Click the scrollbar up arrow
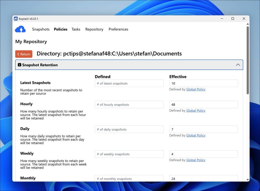 click(248, 24)
